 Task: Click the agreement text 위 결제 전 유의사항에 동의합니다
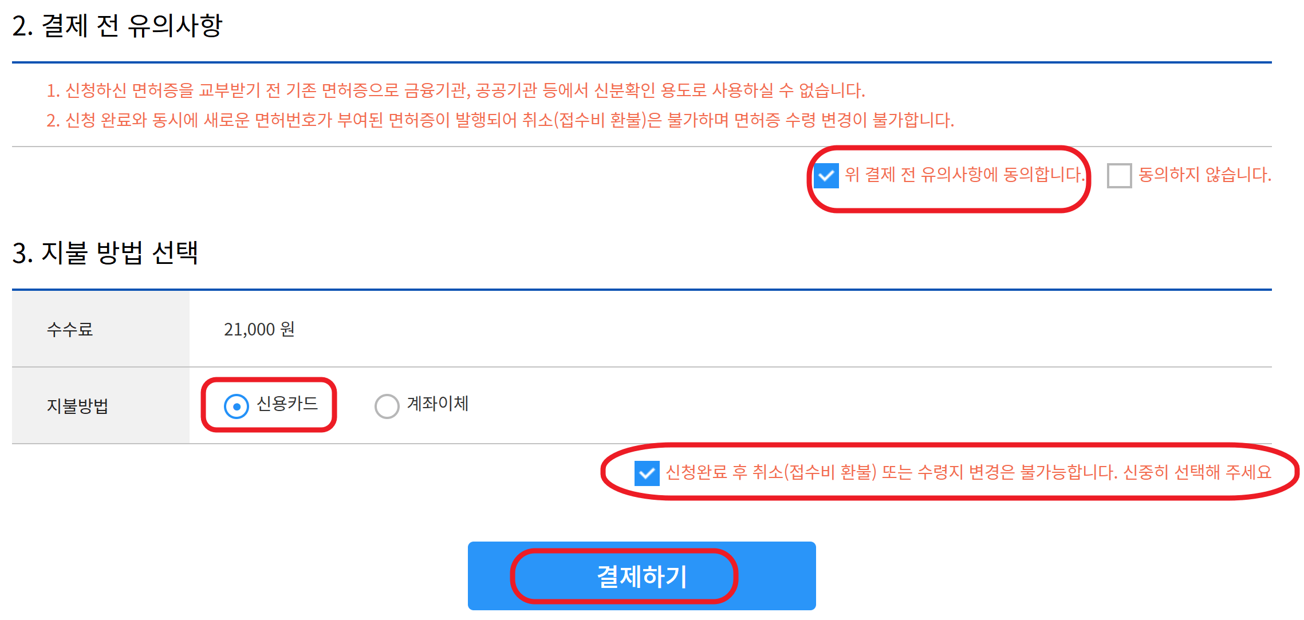[x=968, y=176]
